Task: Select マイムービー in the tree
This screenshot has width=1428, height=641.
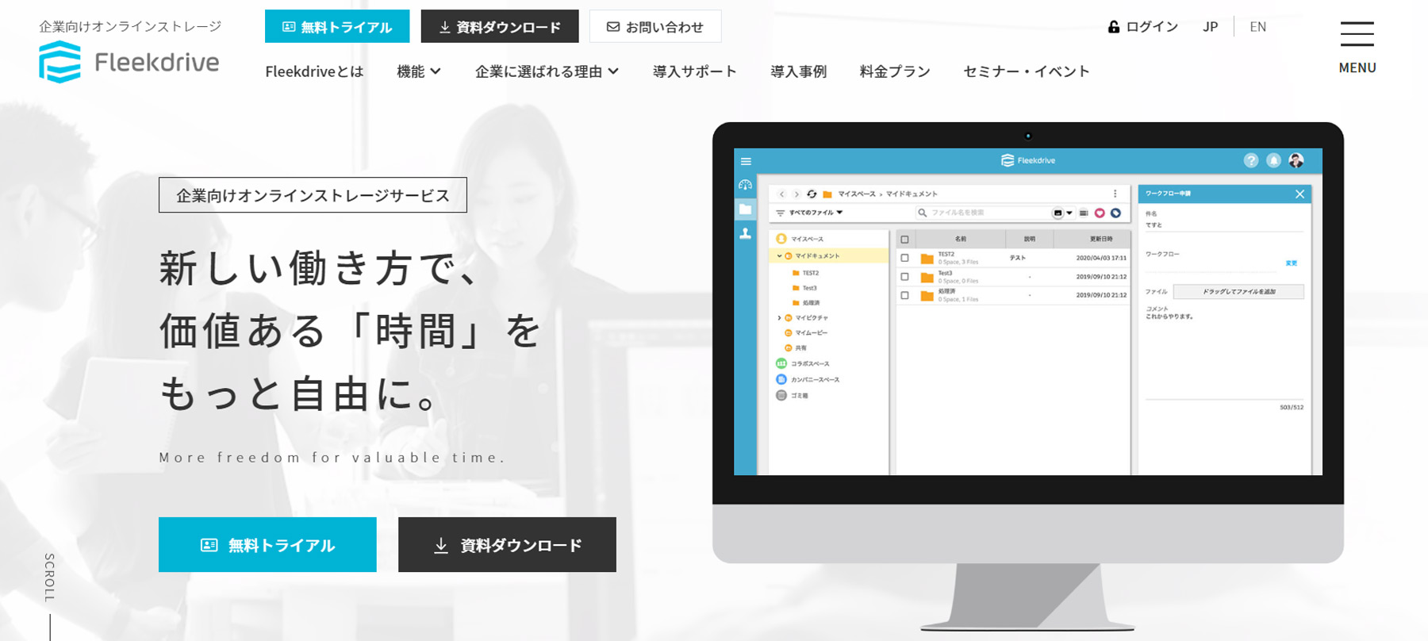Action: point(811,333)
